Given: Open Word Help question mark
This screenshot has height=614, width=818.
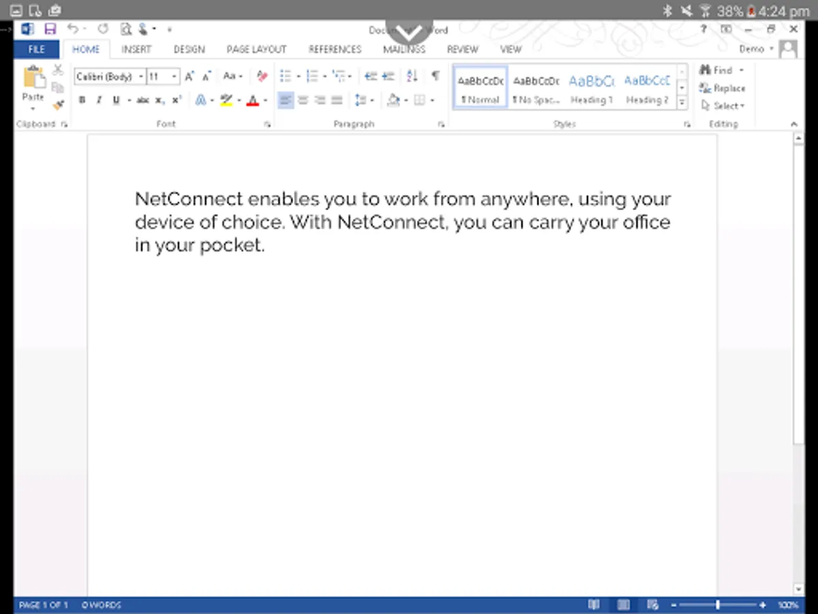Looking at the screenshot, I should [703, 29].
